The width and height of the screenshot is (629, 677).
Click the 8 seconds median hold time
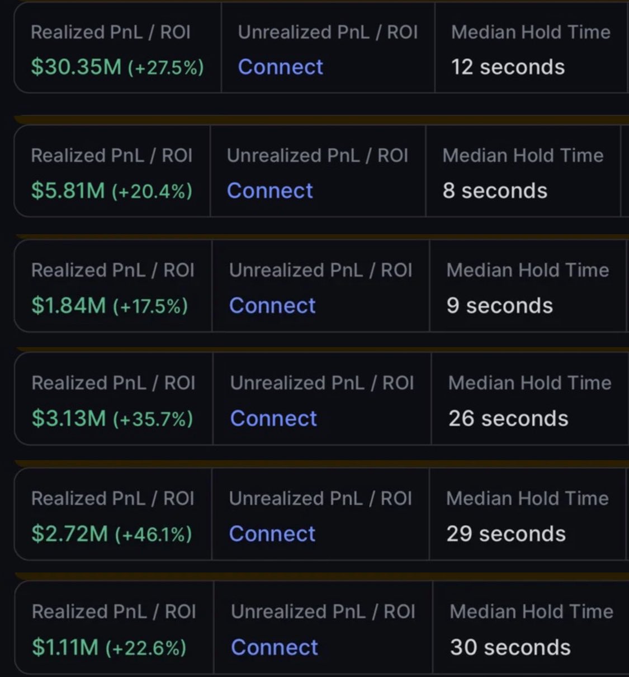coord(495,191)
